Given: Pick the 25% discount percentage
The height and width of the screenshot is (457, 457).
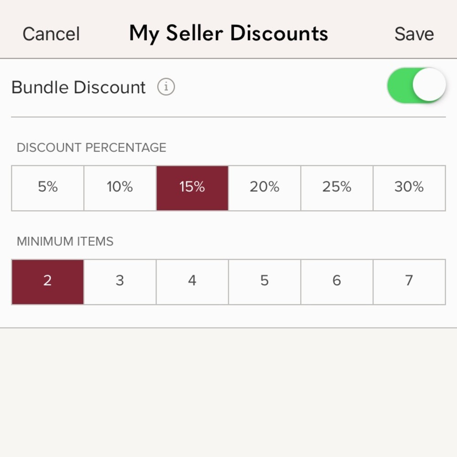Looking at the screenshot, I should click(336, 188).
